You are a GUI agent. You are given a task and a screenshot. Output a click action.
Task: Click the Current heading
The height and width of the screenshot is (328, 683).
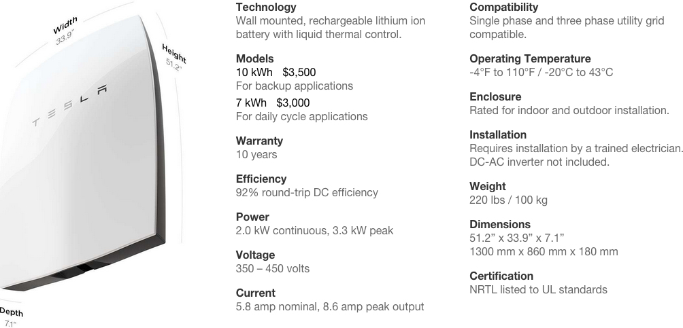pyautogui.click(x=256, y=293)
